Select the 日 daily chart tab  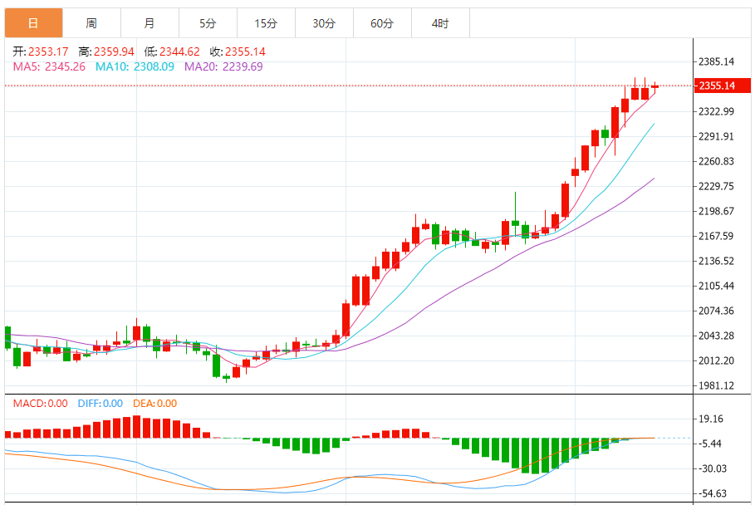click(34, 23)
